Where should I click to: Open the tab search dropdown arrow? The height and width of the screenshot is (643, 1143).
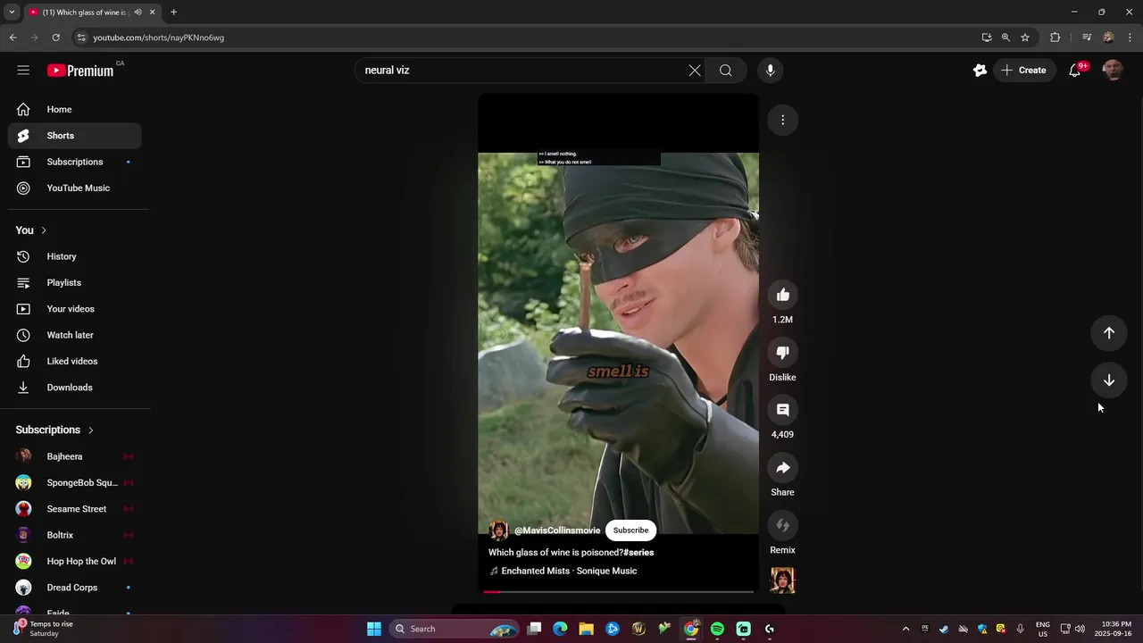click(x=12, y=13)
